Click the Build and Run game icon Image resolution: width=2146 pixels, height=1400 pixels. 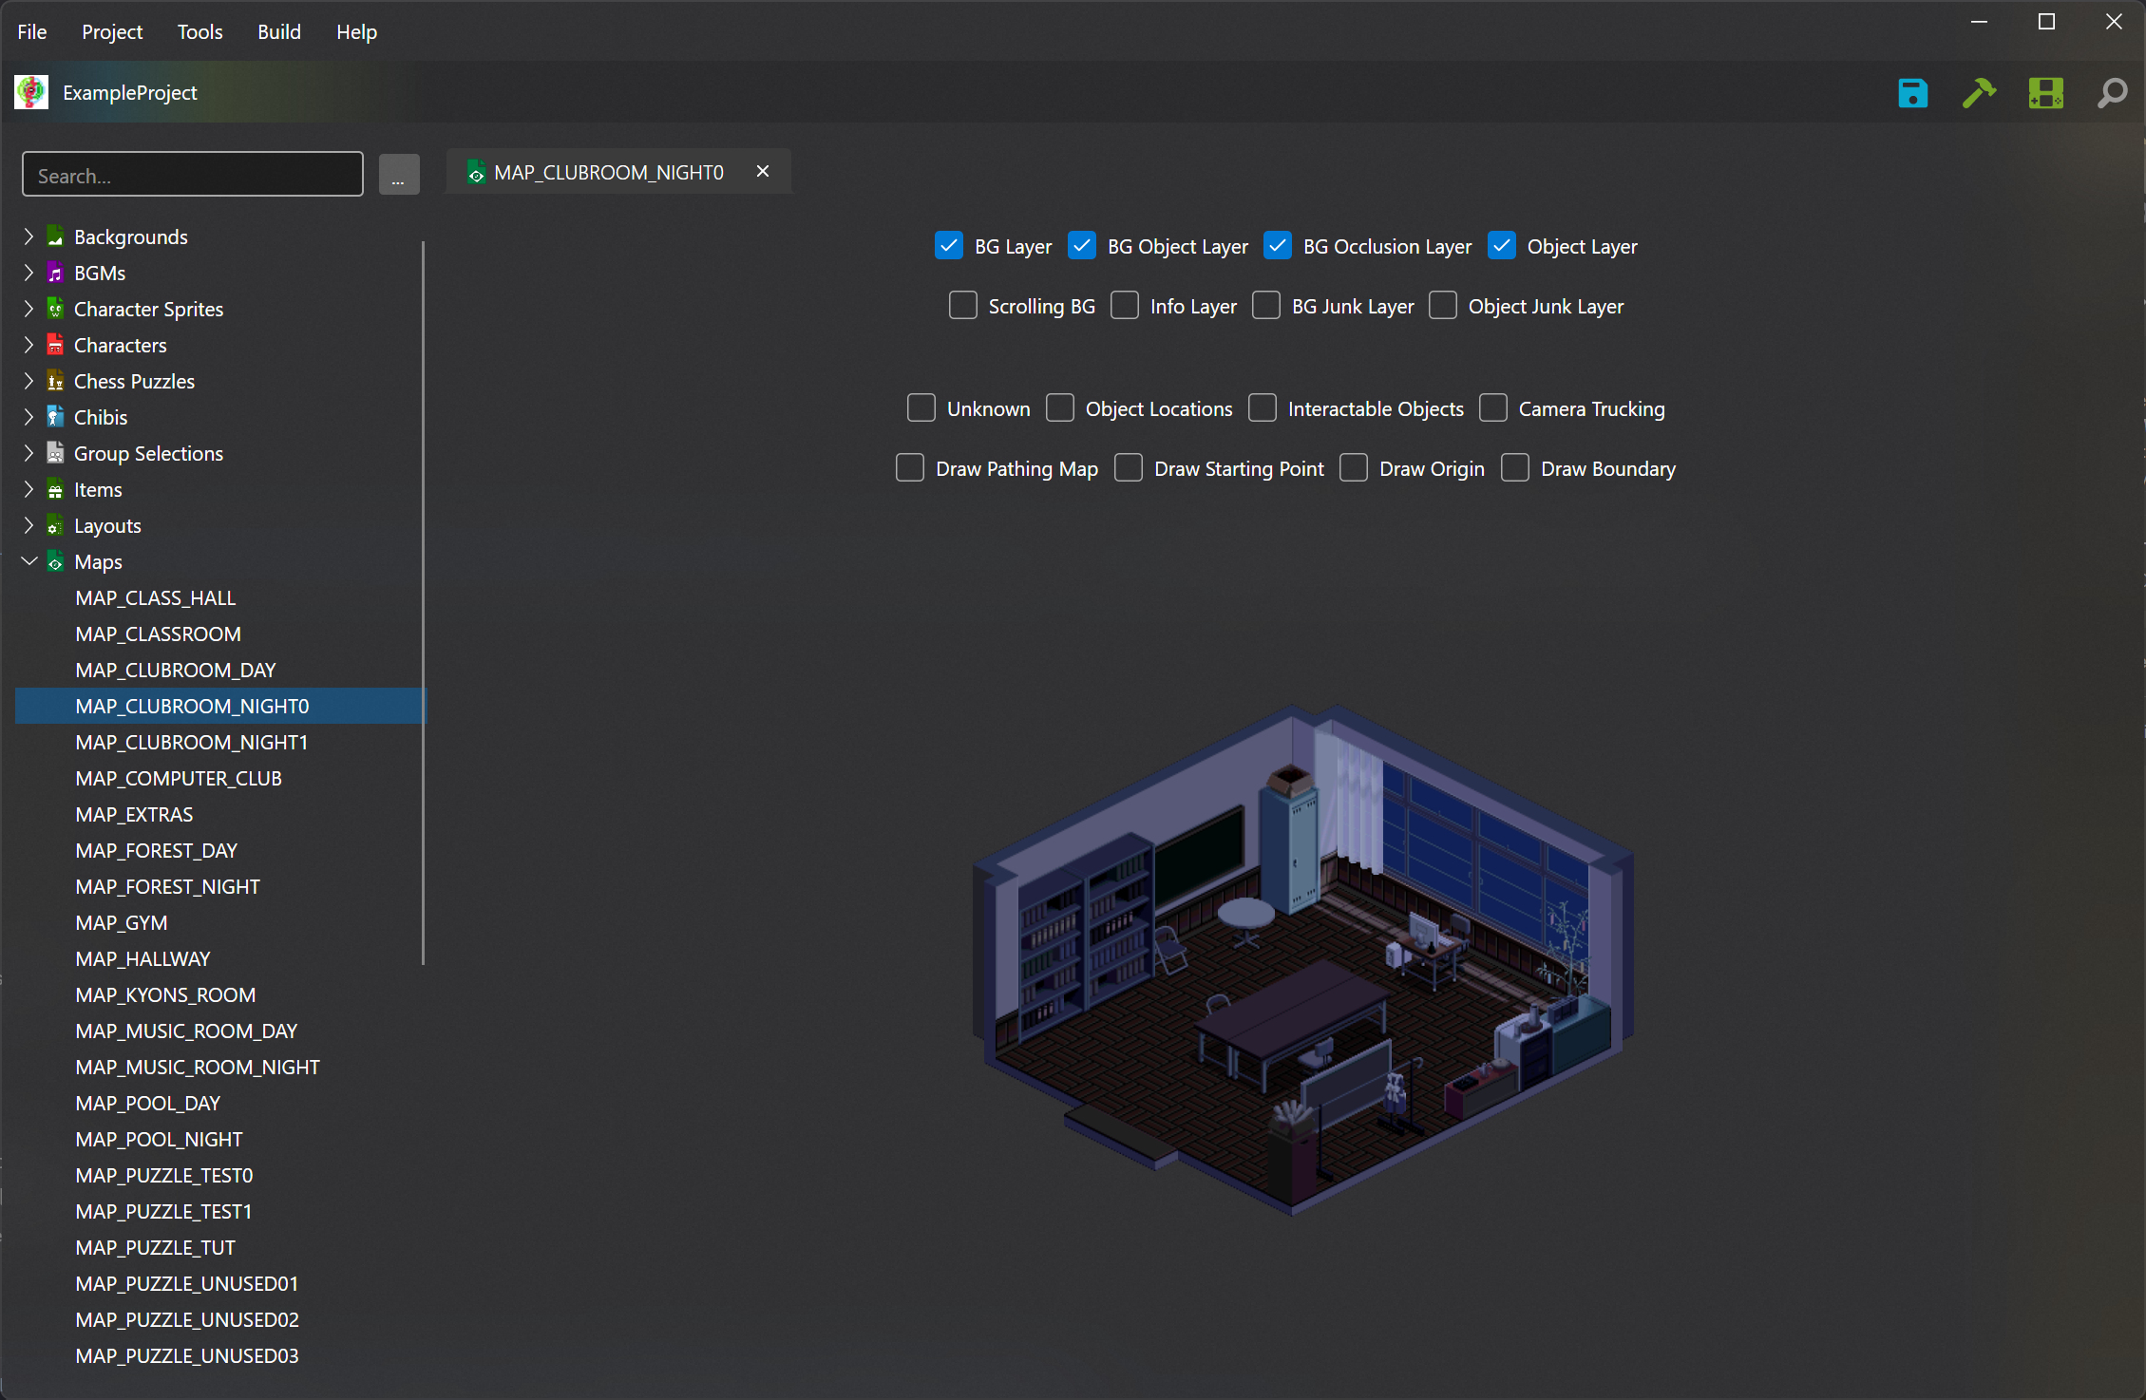click(2045, 93)
